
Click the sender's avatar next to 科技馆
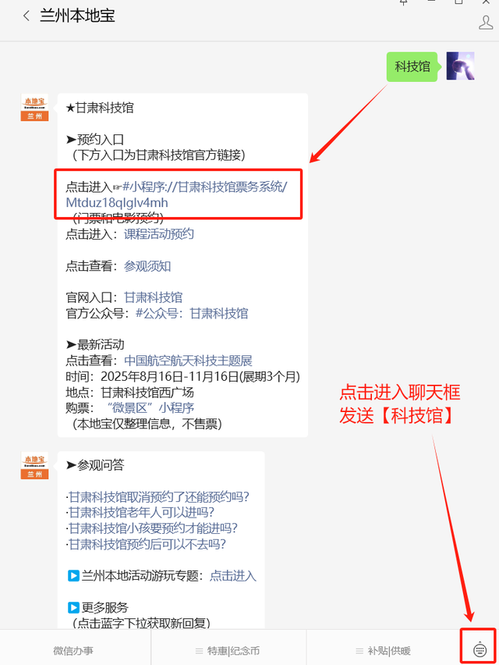pyautogui.click(x=461, y=66)
